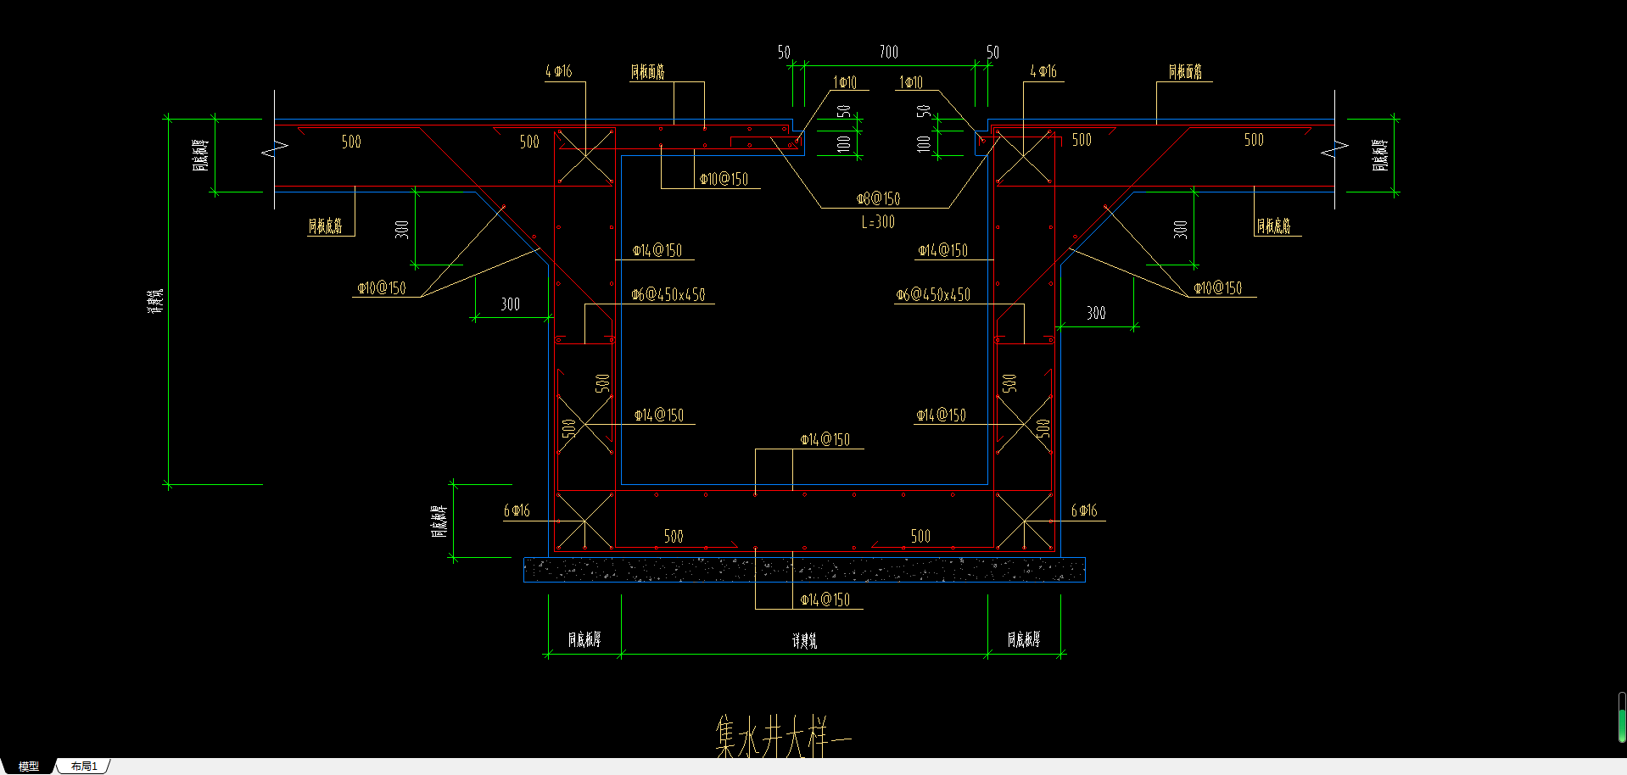Select the far-left Φ10@150 leader label
1627x775 pixels.
pos(382,287)
